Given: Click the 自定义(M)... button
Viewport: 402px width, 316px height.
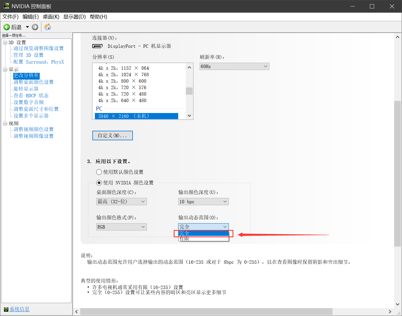Looking at the screenshot, I should point(113,136).
